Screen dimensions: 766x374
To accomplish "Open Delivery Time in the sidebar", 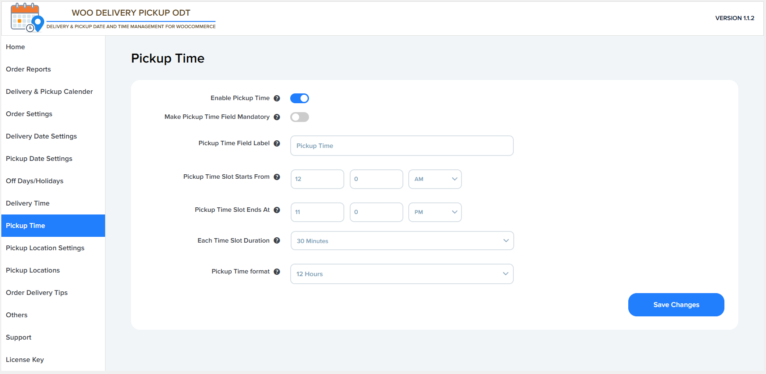I will (x=28, y=203).
